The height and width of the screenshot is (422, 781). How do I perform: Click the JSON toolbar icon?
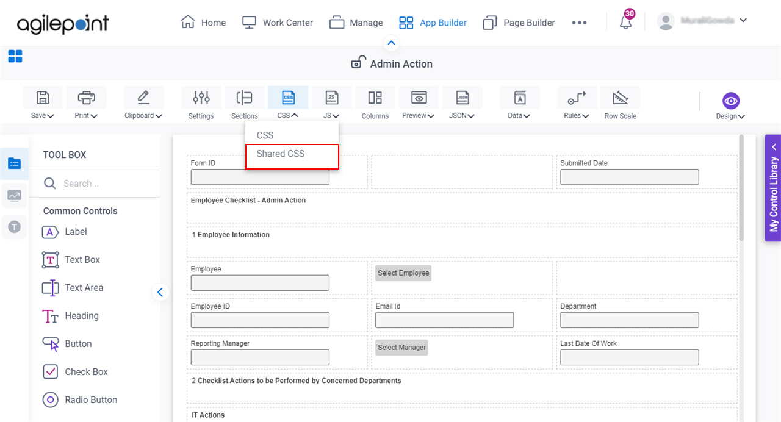point(462,98)
